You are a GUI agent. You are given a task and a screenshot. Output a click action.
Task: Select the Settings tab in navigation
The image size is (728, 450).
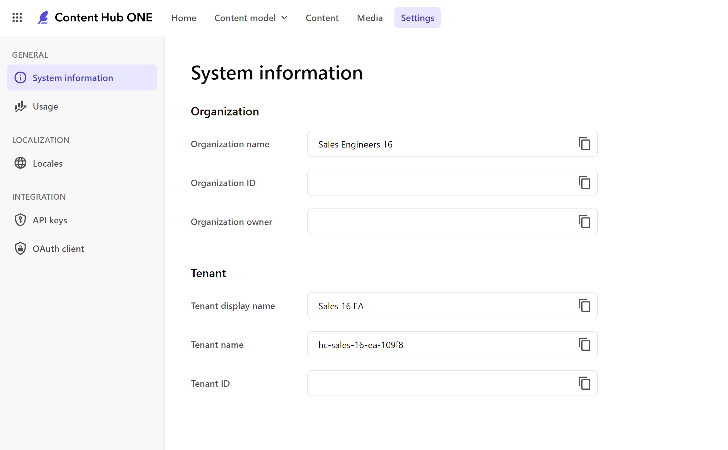[417, 18]
